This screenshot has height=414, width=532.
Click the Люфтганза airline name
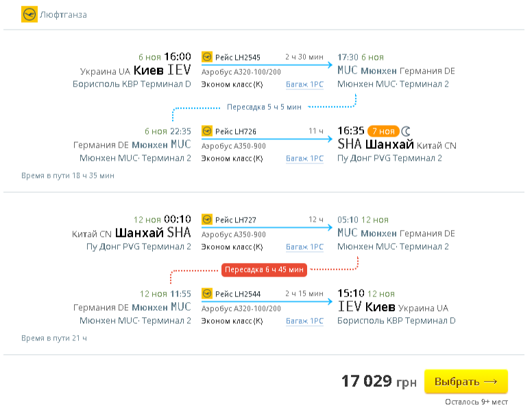(64, 14)
